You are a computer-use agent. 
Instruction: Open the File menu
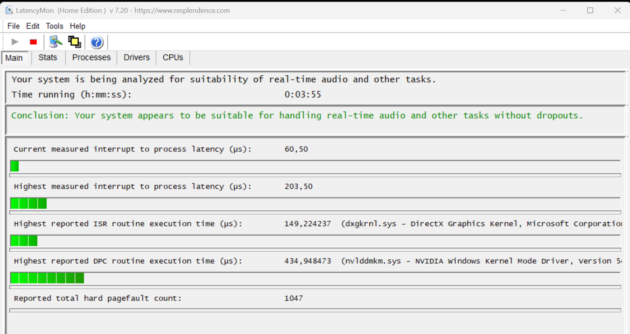coord(14,26)
